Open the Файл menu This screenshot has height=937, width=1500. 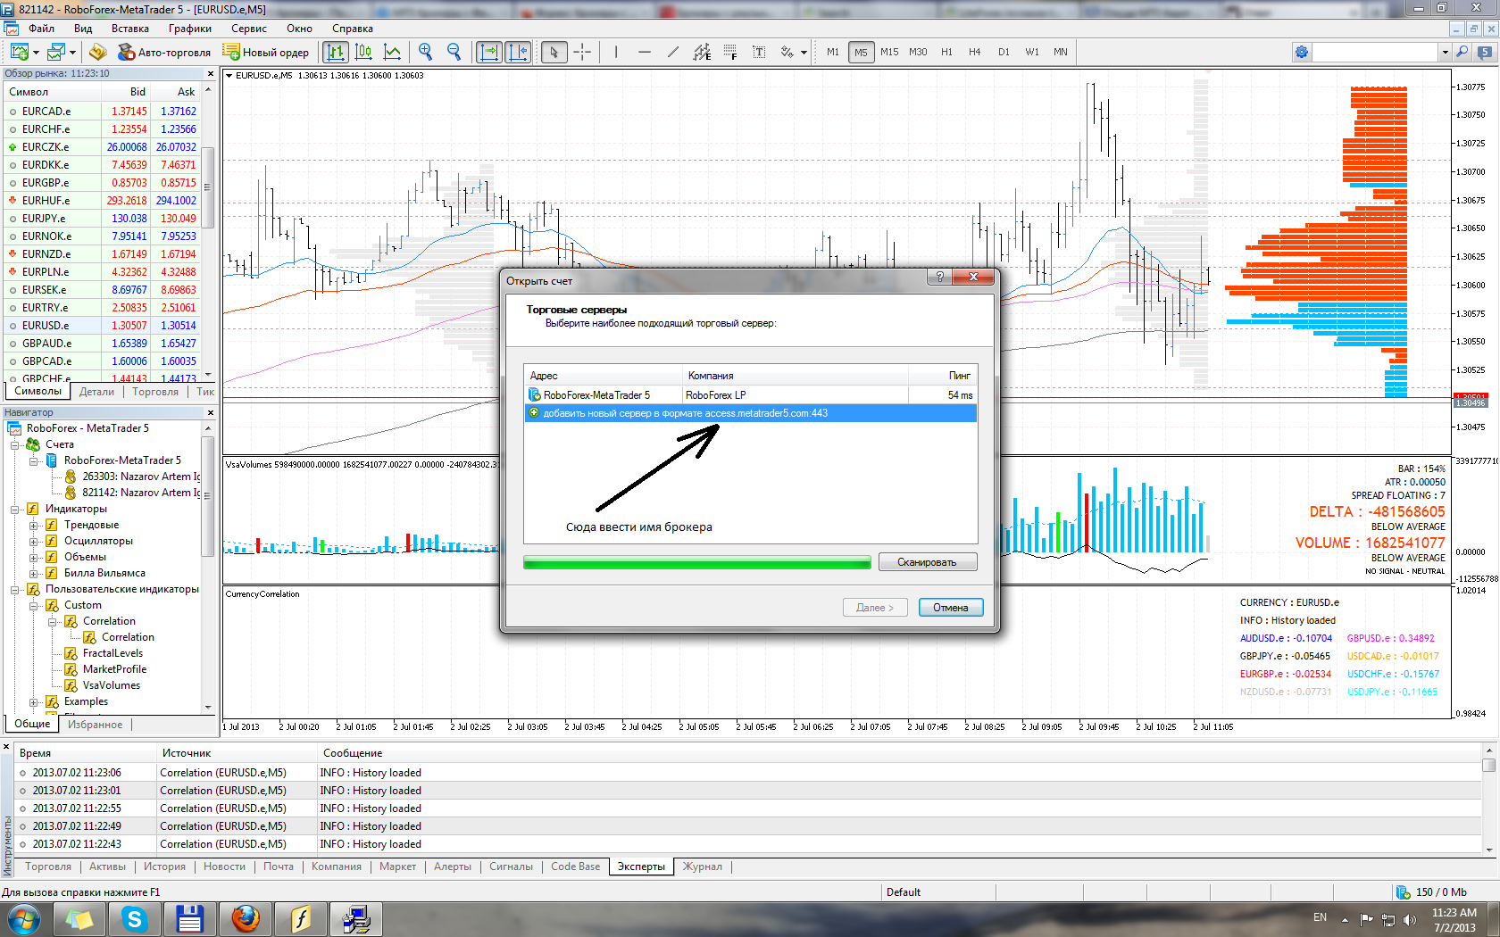[x=41, y=29]
